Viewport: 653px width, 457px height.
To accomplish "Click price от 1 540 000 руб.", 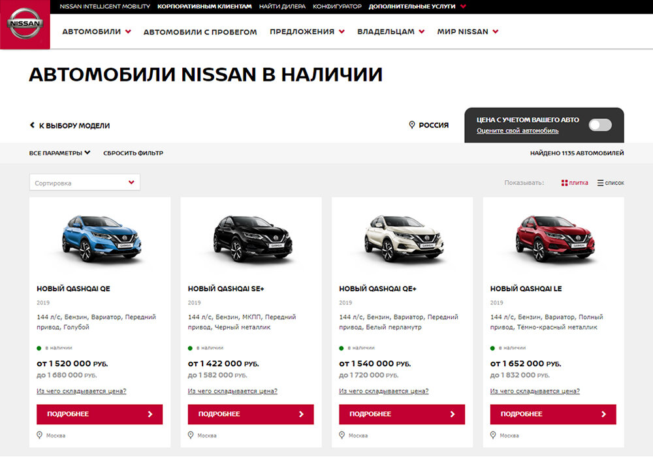I will tap(375, 364).
